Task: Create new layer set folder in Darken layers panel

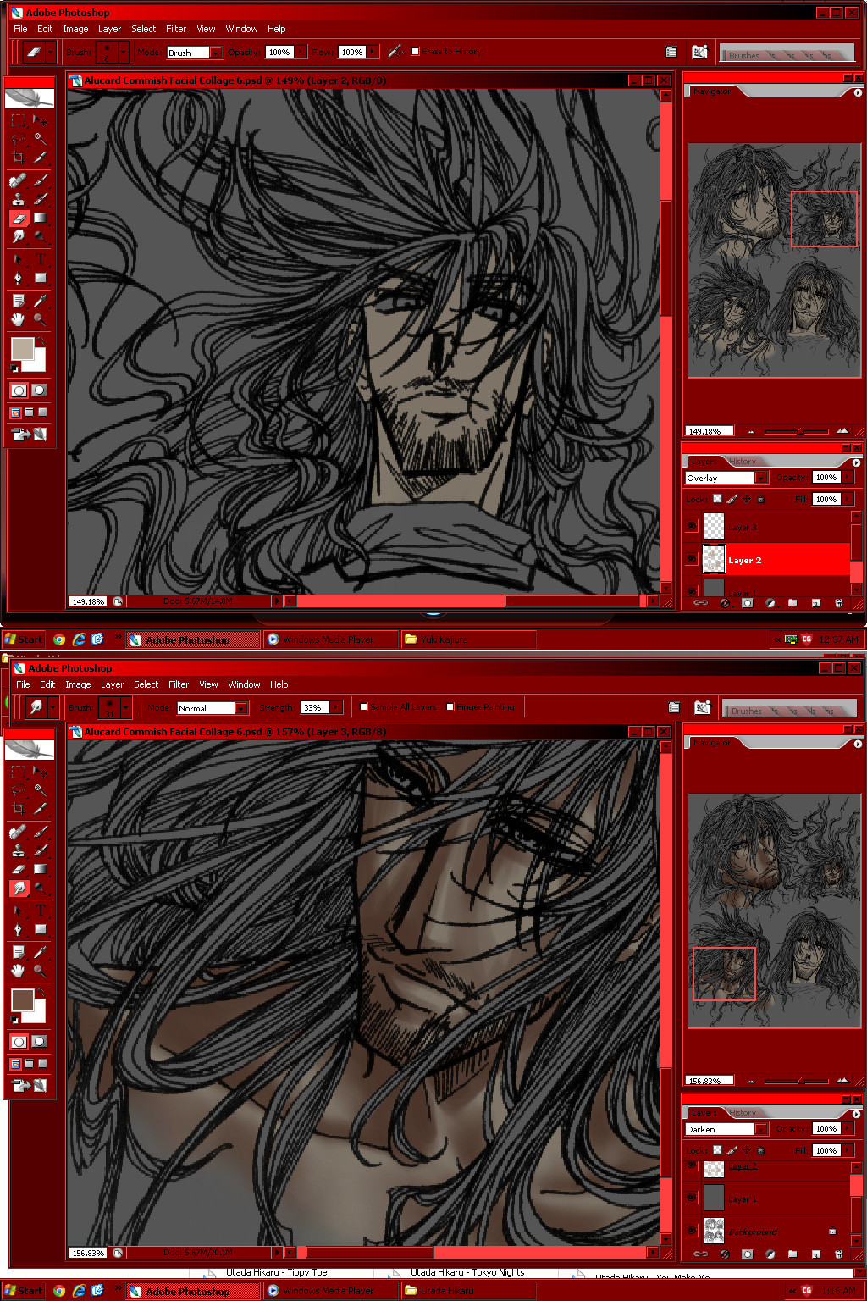Action: [x=792, y=1254]
